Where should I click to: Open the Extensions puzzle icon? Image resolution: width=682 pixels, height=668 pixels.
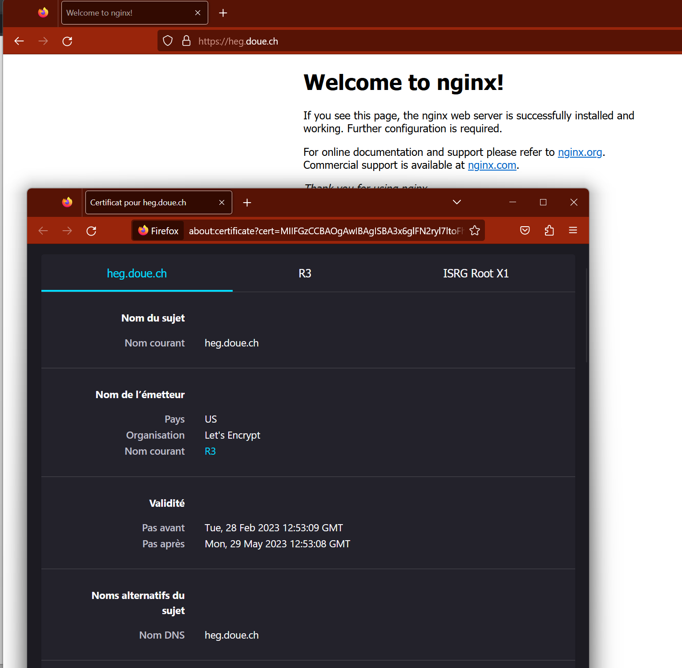[x=549, y=230]
